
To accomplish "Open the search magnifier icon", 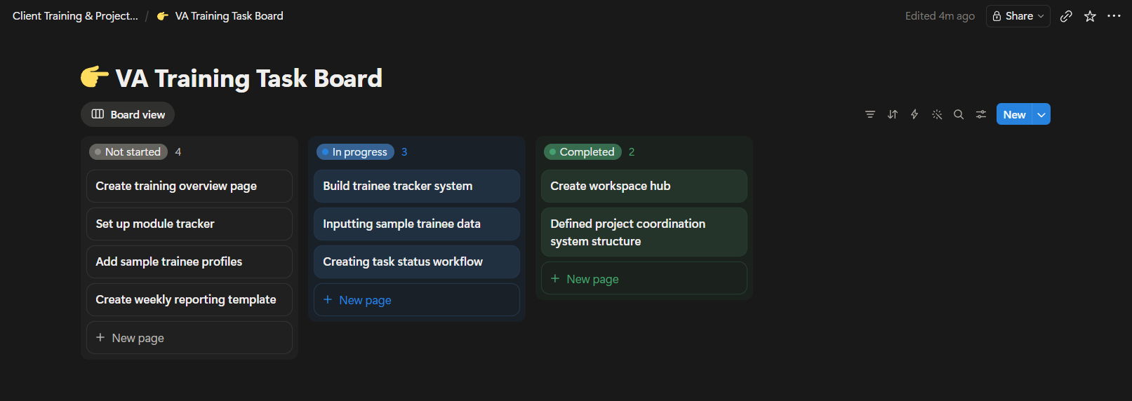I will click(x=959, y=114).
